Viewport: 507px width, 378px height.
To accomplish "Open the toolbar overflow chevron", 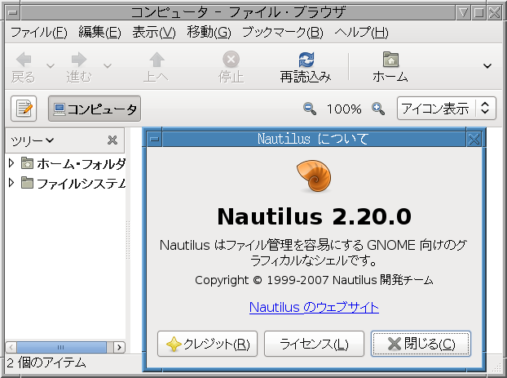I will [487, 66].
